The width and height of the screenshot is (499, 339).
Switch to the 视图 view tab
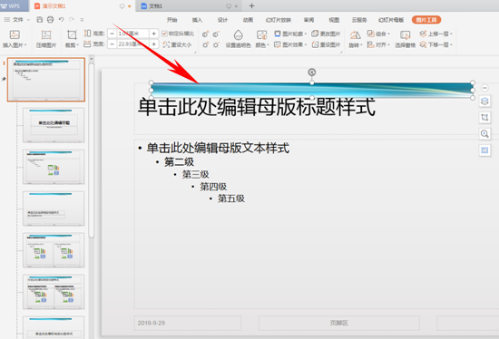tap(334, 20)
